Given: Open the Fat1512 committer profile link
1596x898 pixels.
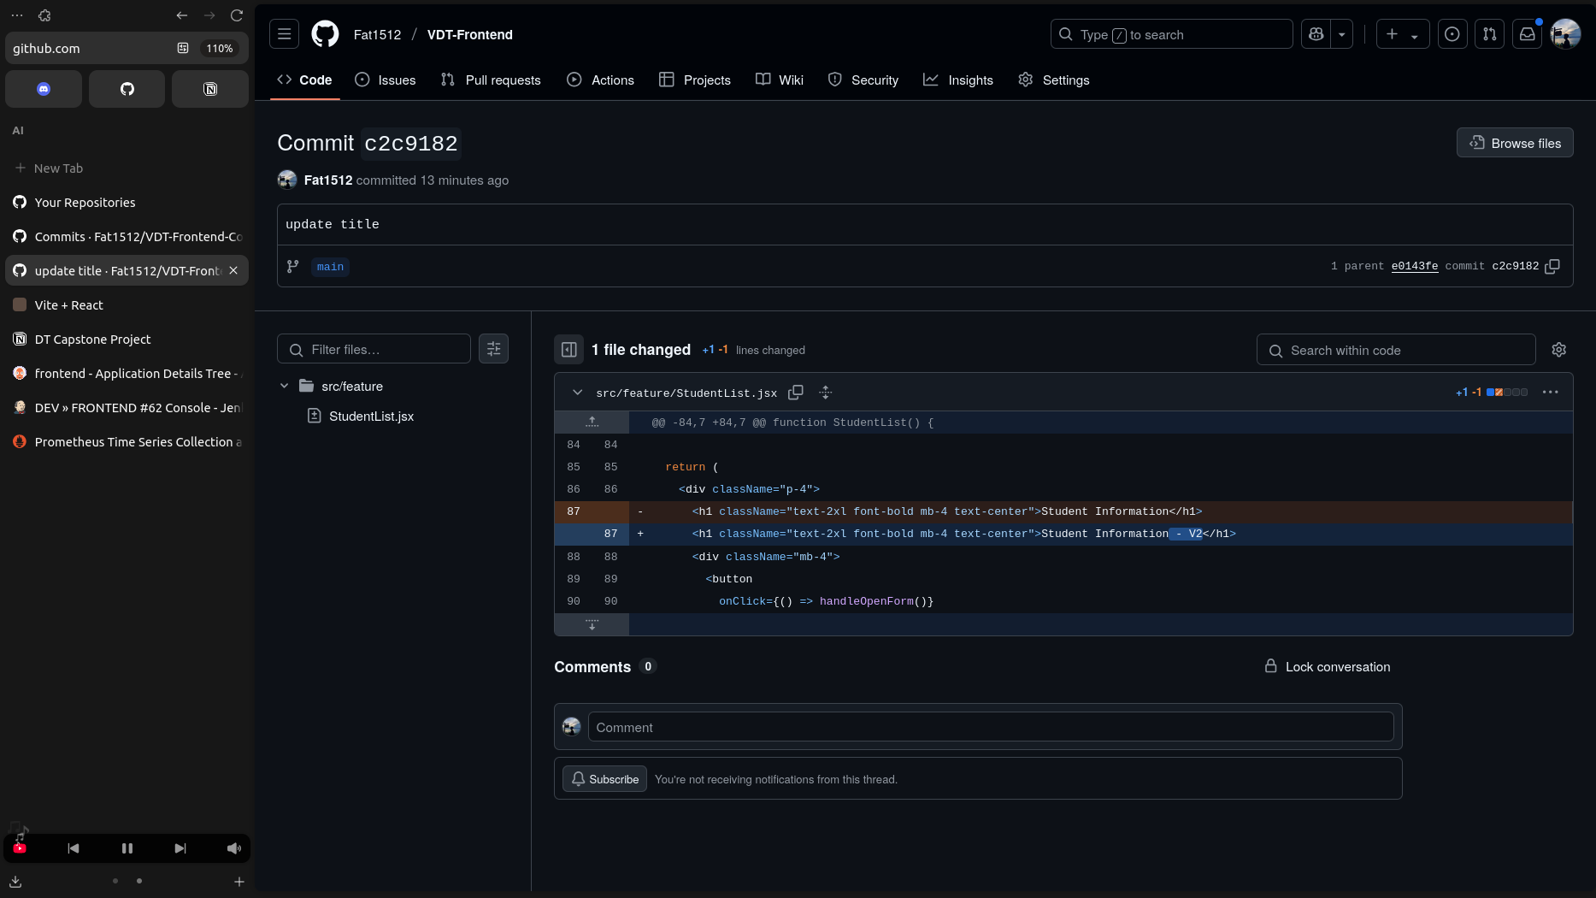Looking at the screenshot, I should (328, 180).
